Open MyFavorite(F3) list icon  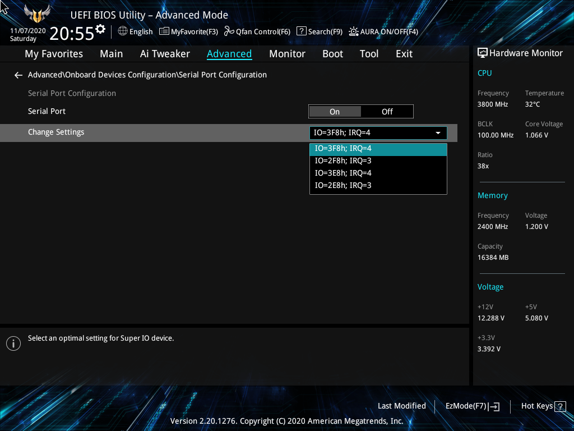[164, 31]
